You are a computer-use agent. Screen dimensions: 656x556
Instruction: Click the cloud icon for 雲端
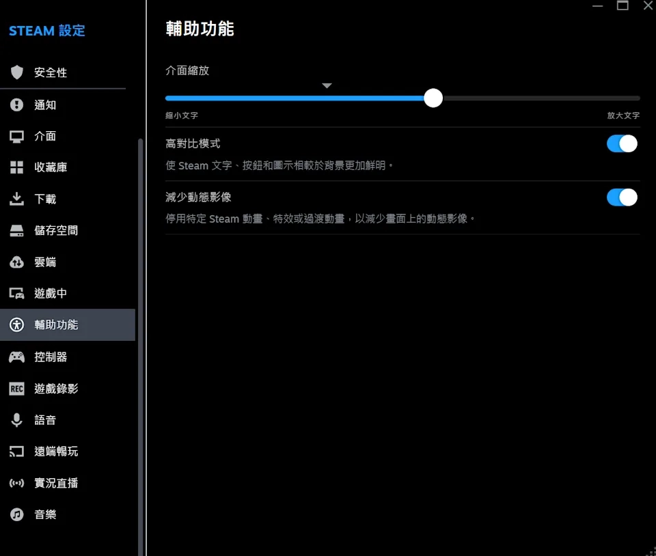pyautogui.click(x=17, y=262)
